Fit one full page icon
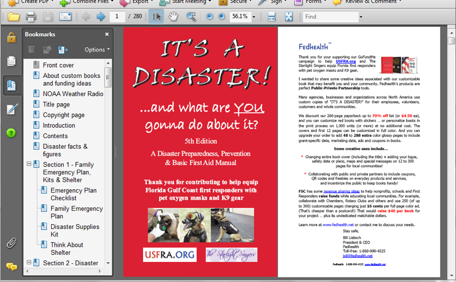 click(288, 17)
